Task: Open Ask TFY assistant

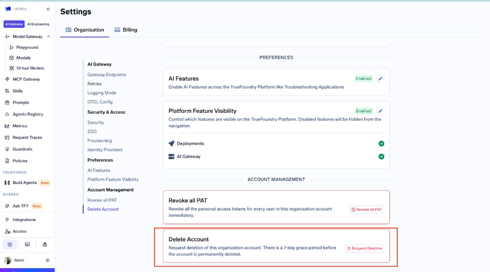Action: click(20, 206)
